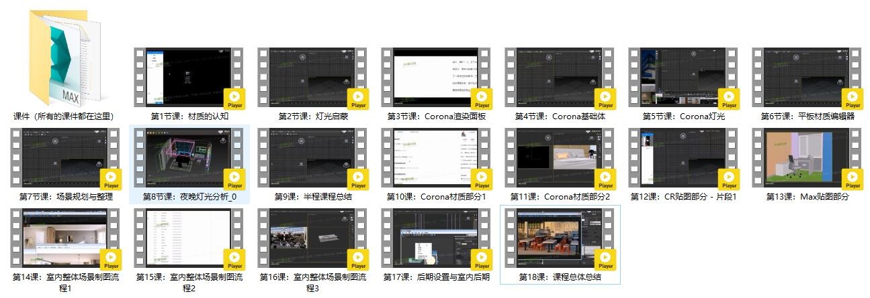870x298 pixels.
Task: Click the file name 第6节课:平板材质编辑器
Action: pyautogui.click(x=807, y=117)
